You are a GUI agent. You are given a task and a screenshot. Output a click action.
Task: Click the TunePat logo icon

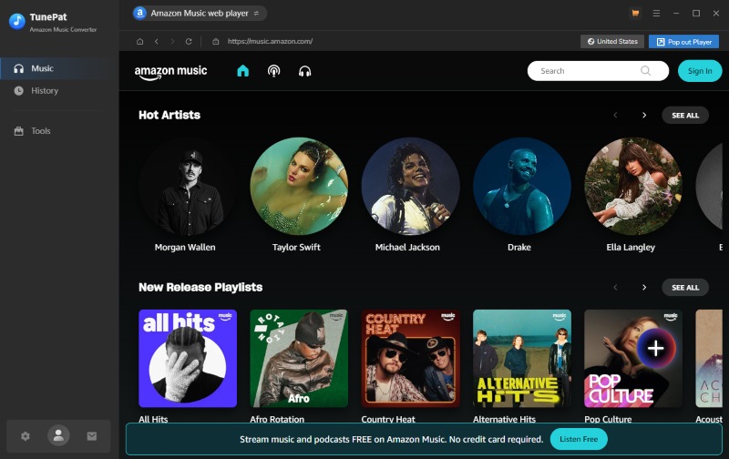pos(17,21)
